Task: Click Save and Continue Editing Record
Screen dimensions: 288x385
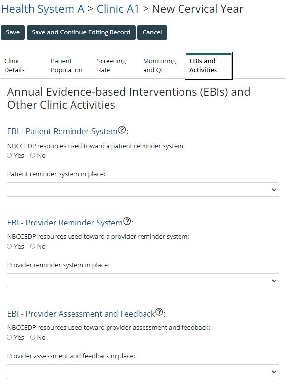Action: pos(81,32)
